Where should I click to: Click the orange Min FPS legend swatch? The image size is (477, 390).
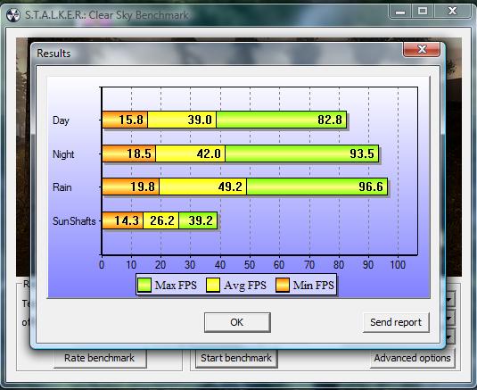(x=282, y=285)
